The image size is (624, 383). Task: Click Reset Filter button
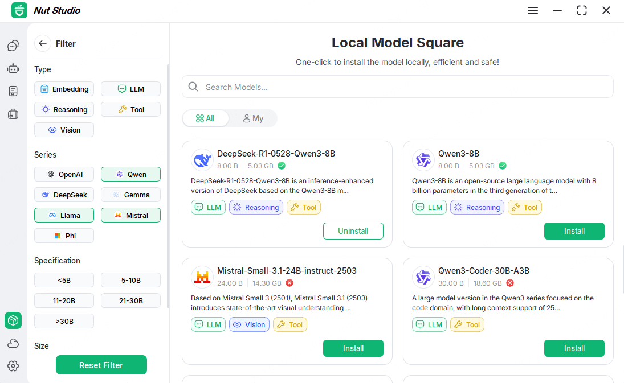coord(101,365)
